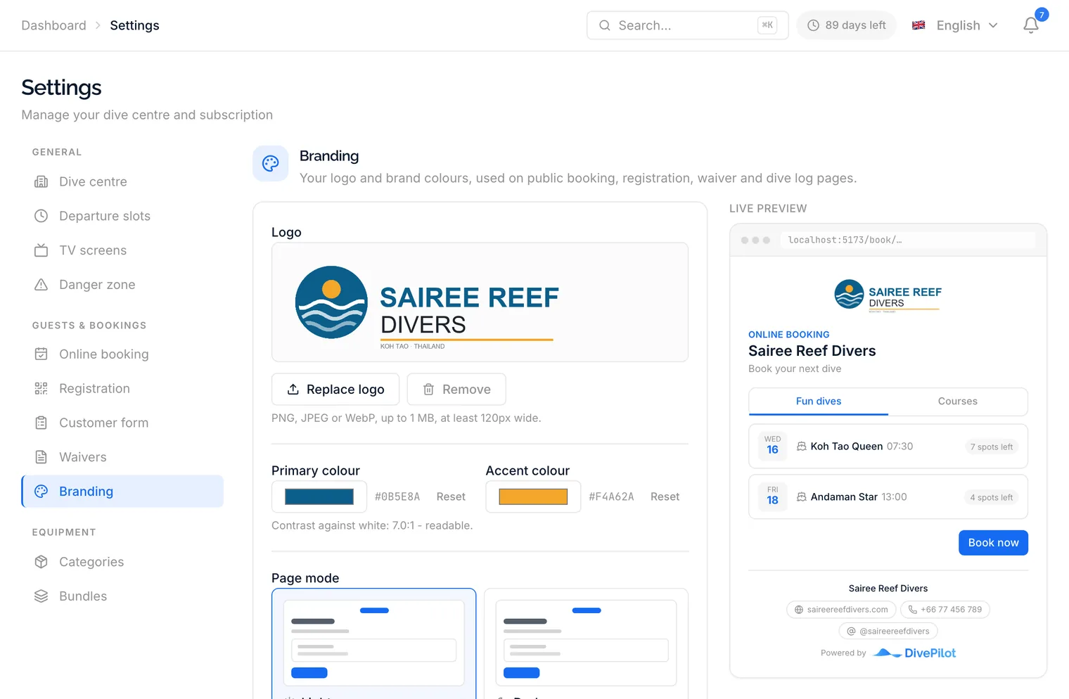Focus the Search input field
The image size is (1069, 699).
[687, 25]
